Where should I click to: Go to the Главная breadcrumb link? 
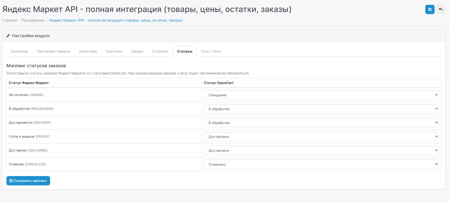(10, 20)
